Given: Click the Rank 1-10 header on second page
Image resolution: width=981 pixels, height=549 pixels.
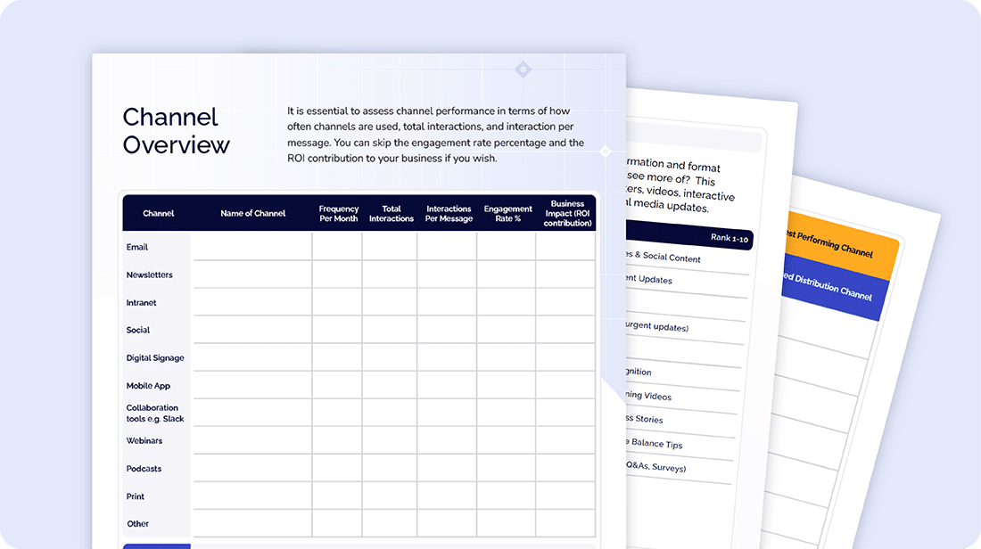Looking at the screenshot, I should 729,238.
